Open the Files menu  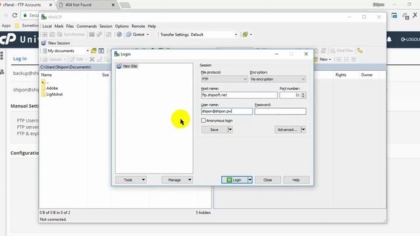(x=70, y=26)
